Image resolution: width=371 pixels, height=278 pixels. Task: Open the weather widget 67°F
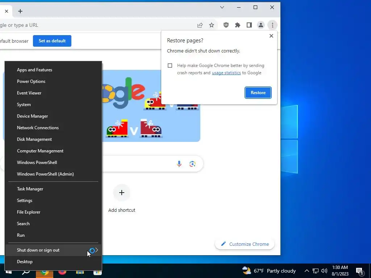269,271
